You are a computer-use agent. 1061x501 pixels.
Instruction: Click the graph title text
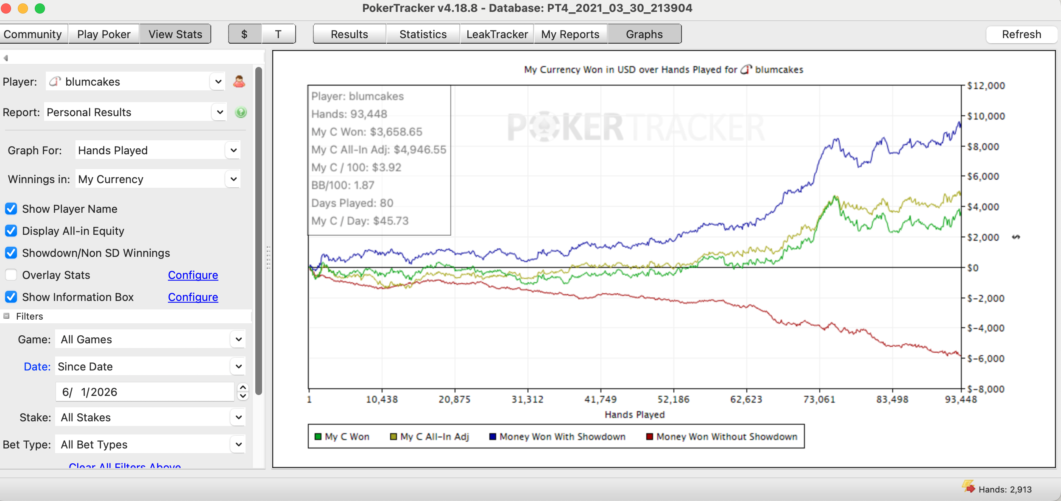(x=664, y=70)
